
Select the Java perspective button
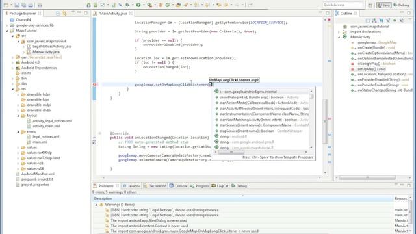[x=383, y=5]
